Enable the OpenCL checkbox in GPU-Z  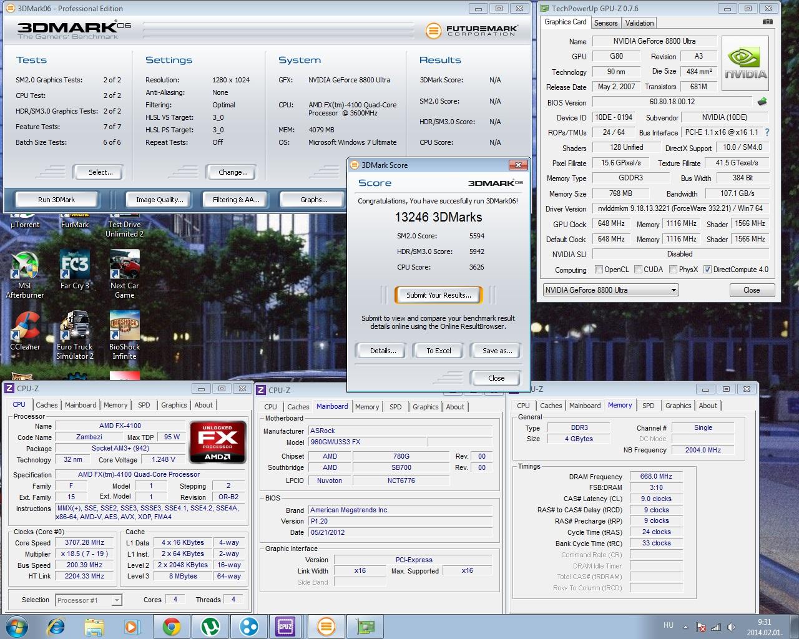click(x=599, y=270)
